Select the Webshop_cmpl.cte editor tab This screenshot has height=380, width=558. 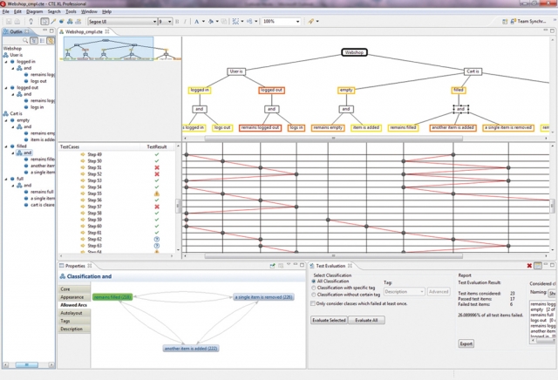84,31
